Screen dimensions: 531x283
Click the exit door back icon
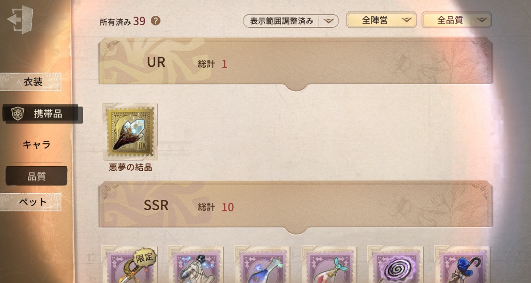coord(20,20)
